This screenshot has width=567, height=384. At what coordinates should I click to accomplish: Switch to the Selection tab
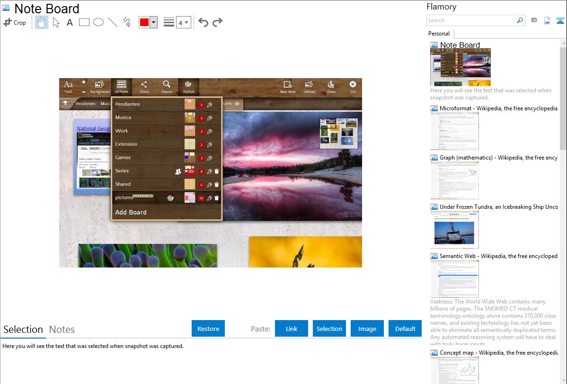[23, 330]
